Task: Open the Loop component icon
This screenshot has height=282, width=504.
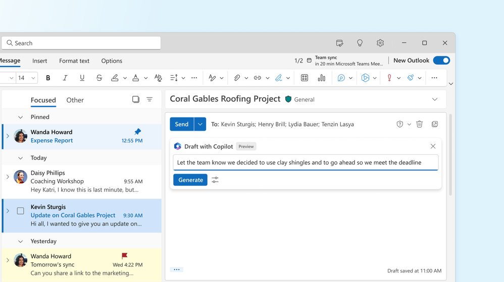Action: click(x=341, y=78)
